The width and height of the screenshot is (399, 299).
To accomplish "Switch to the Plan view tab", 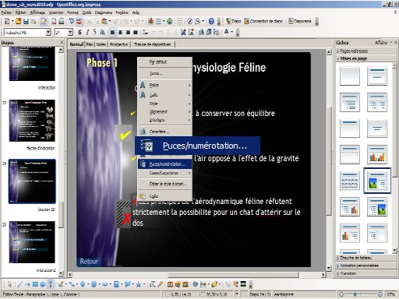I will click(90, 44).
